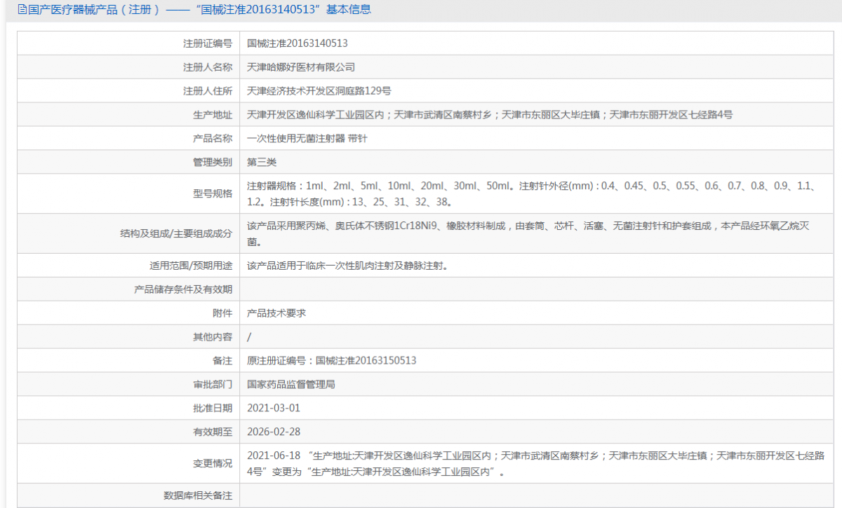Image resolution: width=842 pixels, height=508 pixels.
Task: Click the label 附件
Action: 222,313
